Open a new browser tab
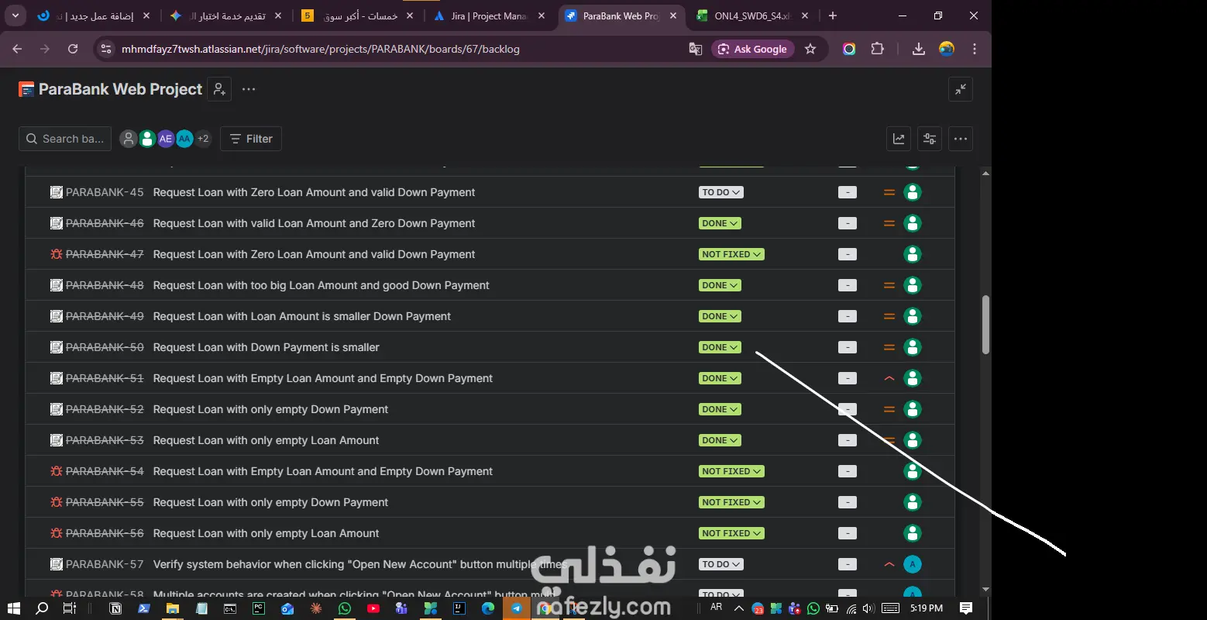The image size is (1207, 620). click(x=833, y=15)
